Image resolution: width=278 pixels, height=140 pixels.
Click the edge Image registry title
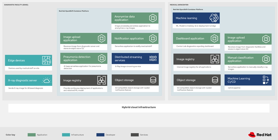[x=72, y=80]
